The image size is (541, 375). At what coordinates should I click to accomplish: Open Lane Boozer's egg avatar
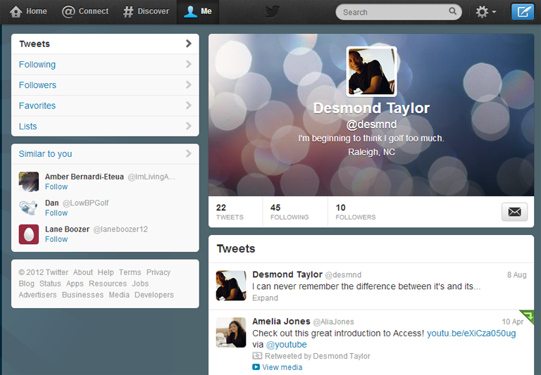tap(29, 234)
